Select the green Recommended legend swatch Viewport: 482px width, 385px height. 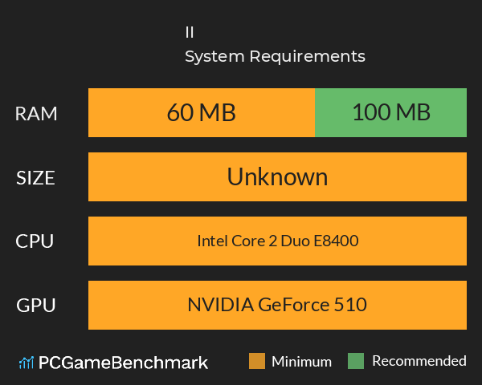coord(356,361)
